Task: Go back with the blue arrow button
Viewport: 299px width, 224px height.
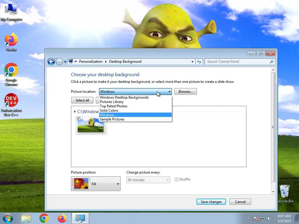Action: tap(51, 62)
